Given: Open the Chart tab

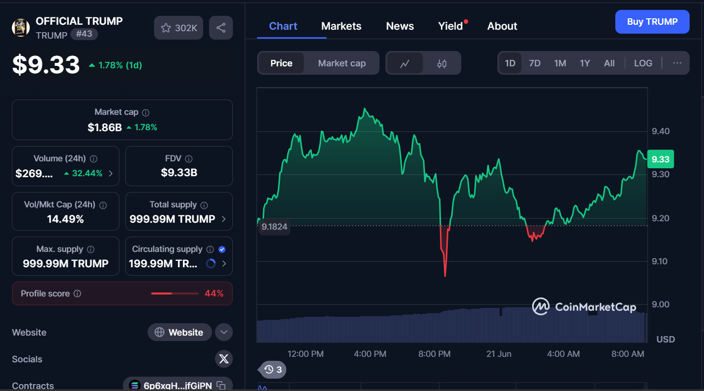Looking at the screenshot, I should click(283, 26).
